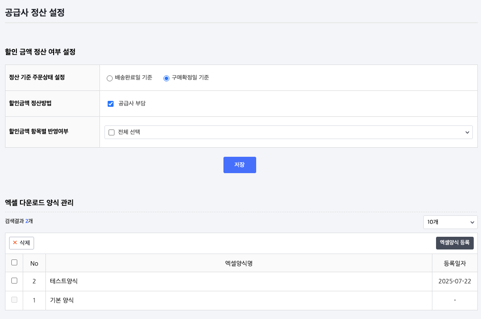The width and height of the screenshot is (481, 319).
Task: Check the 테스트양식 row checkbox
Action: pyautogui.click(x=14, y=281)
